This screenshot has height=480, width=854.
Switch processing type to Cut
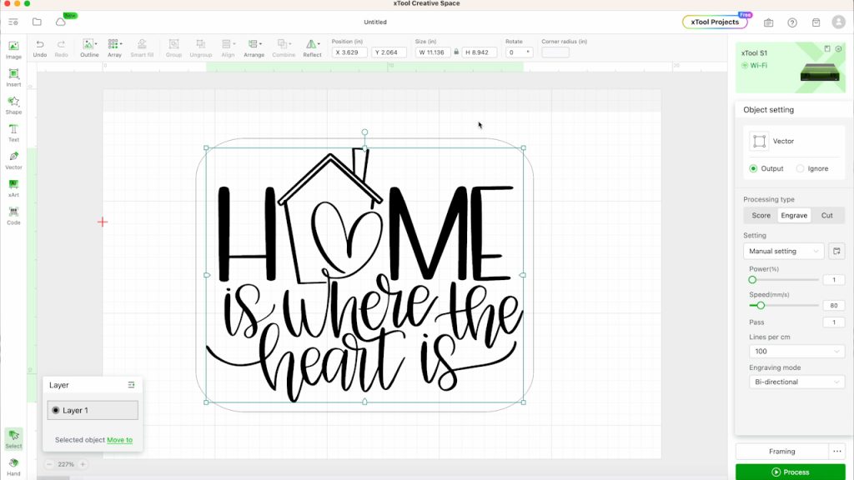pos(826,215)
